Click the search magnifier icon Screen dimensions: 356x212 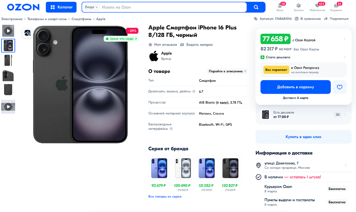point(256,7)
